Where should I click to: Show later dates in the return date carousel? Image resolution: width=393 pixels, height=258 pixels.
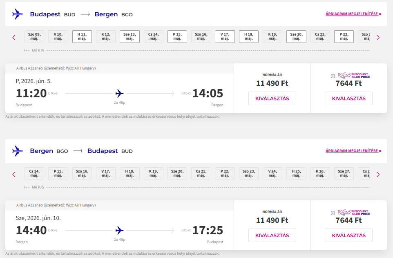point(378,174)
